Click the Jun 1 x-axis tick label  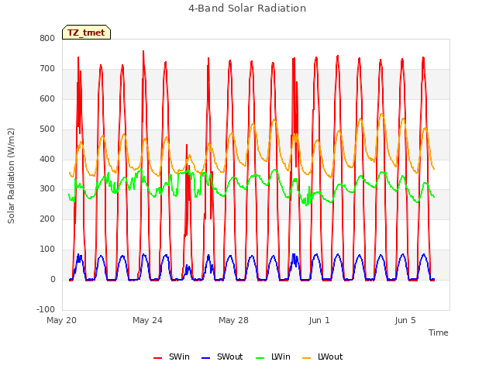tap(319, 320)
